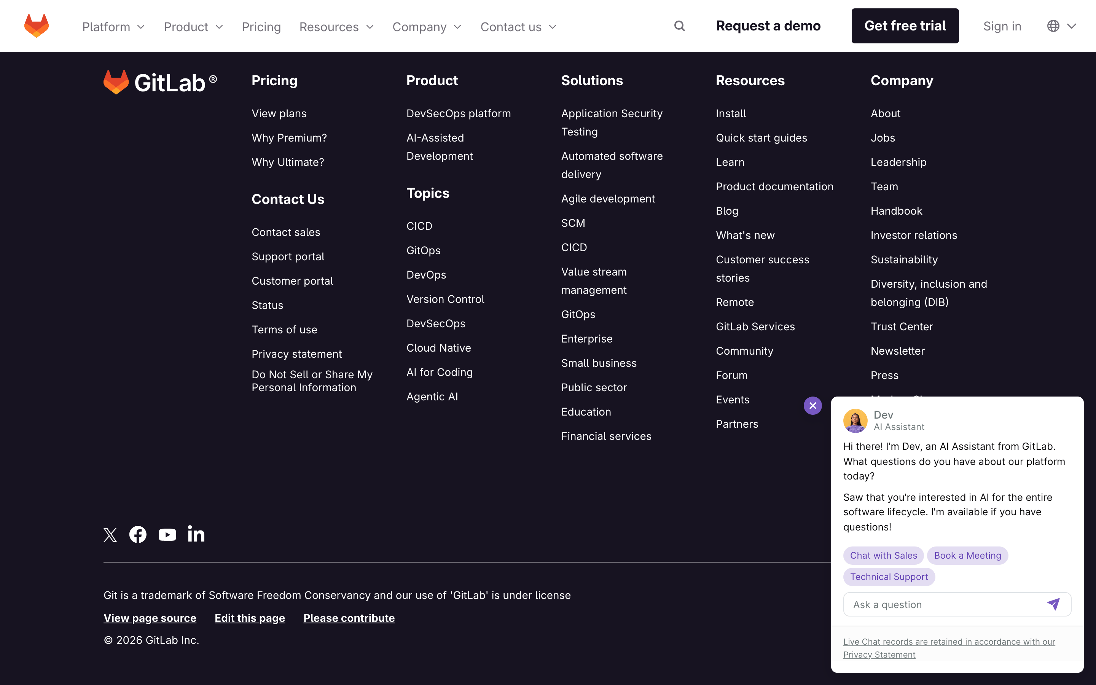The width and height of the screenshot is (1096, 685).
Task: Expand the Contact us dropdown
Action: [x=518, y=27]
